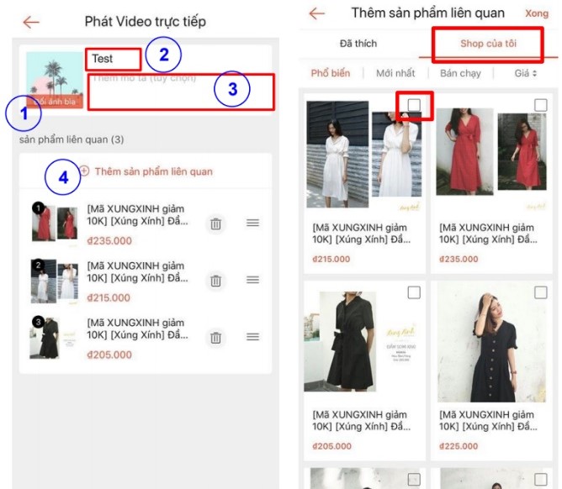The width and height of the screenshot is (562, 489).
Task: Check the đ225.000 button dress checkbox
Action: [541, 292]
